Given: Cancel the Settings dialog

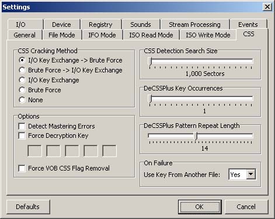Looking at the screenshot, I should click(246, 207).
